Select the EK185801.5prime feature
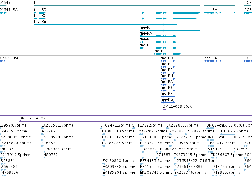Viewport: 252px width, 177px height. click(x=104, y=176)
